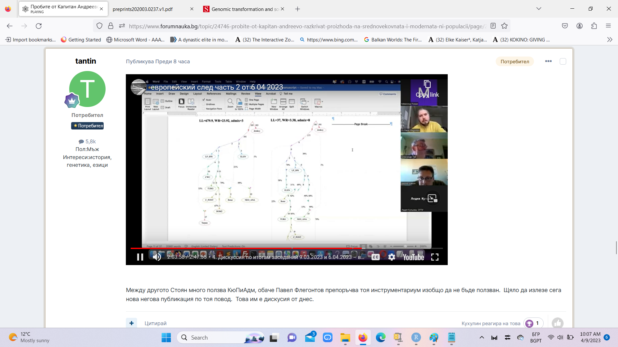Pause the YouTube video

[140, 257]
